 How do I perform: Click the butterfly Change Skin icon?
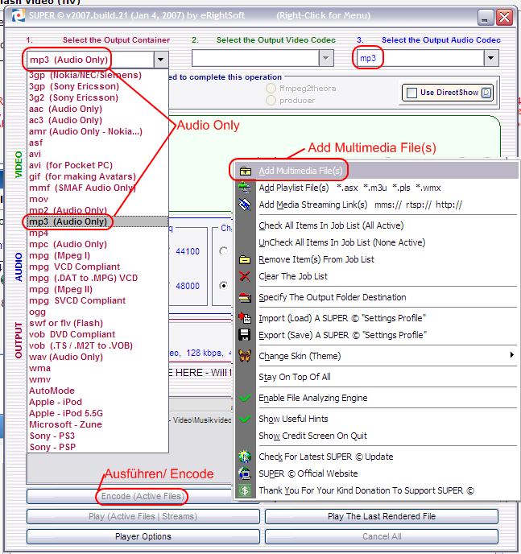pyautogui.click(x=245, y=355)
